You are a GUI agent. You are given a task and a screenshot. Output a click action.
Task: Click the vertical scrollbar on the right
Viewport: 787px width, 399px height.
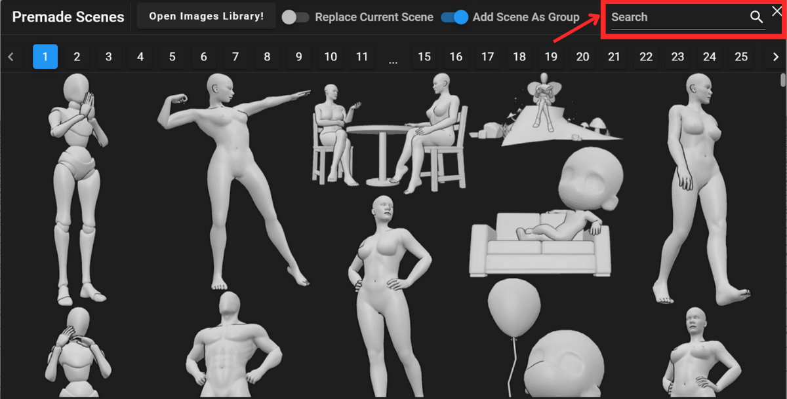pos(782,79)
